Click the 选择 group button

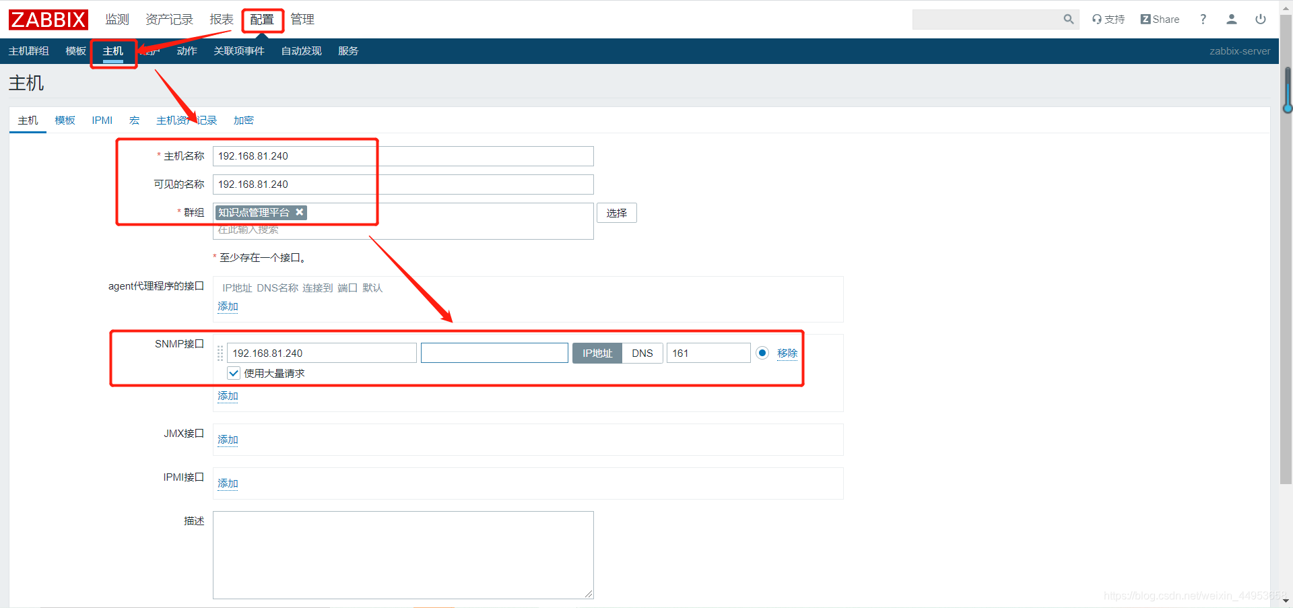[x=617, y=213]
